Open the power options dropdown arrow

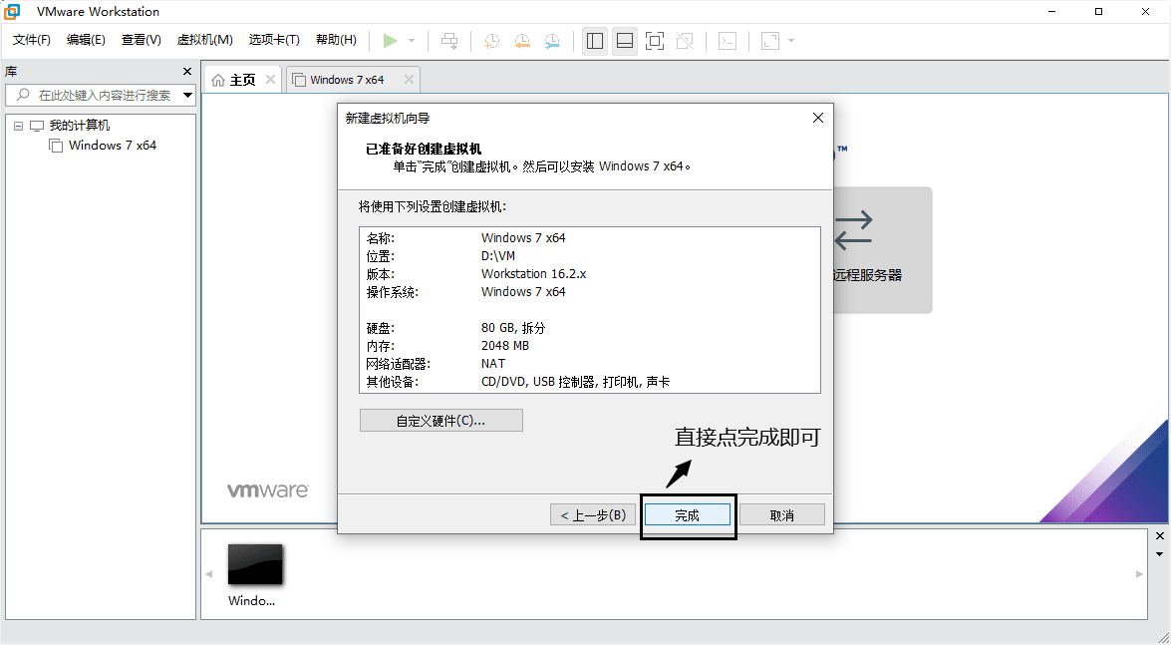point(412,40)
